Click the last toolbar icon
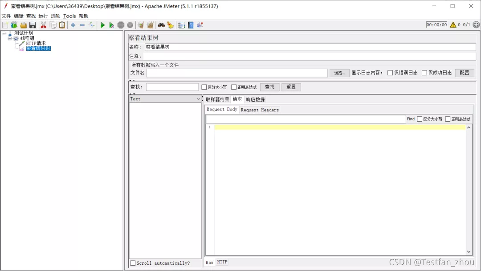This screenshot has width=481, height=271. coord(200,25)
